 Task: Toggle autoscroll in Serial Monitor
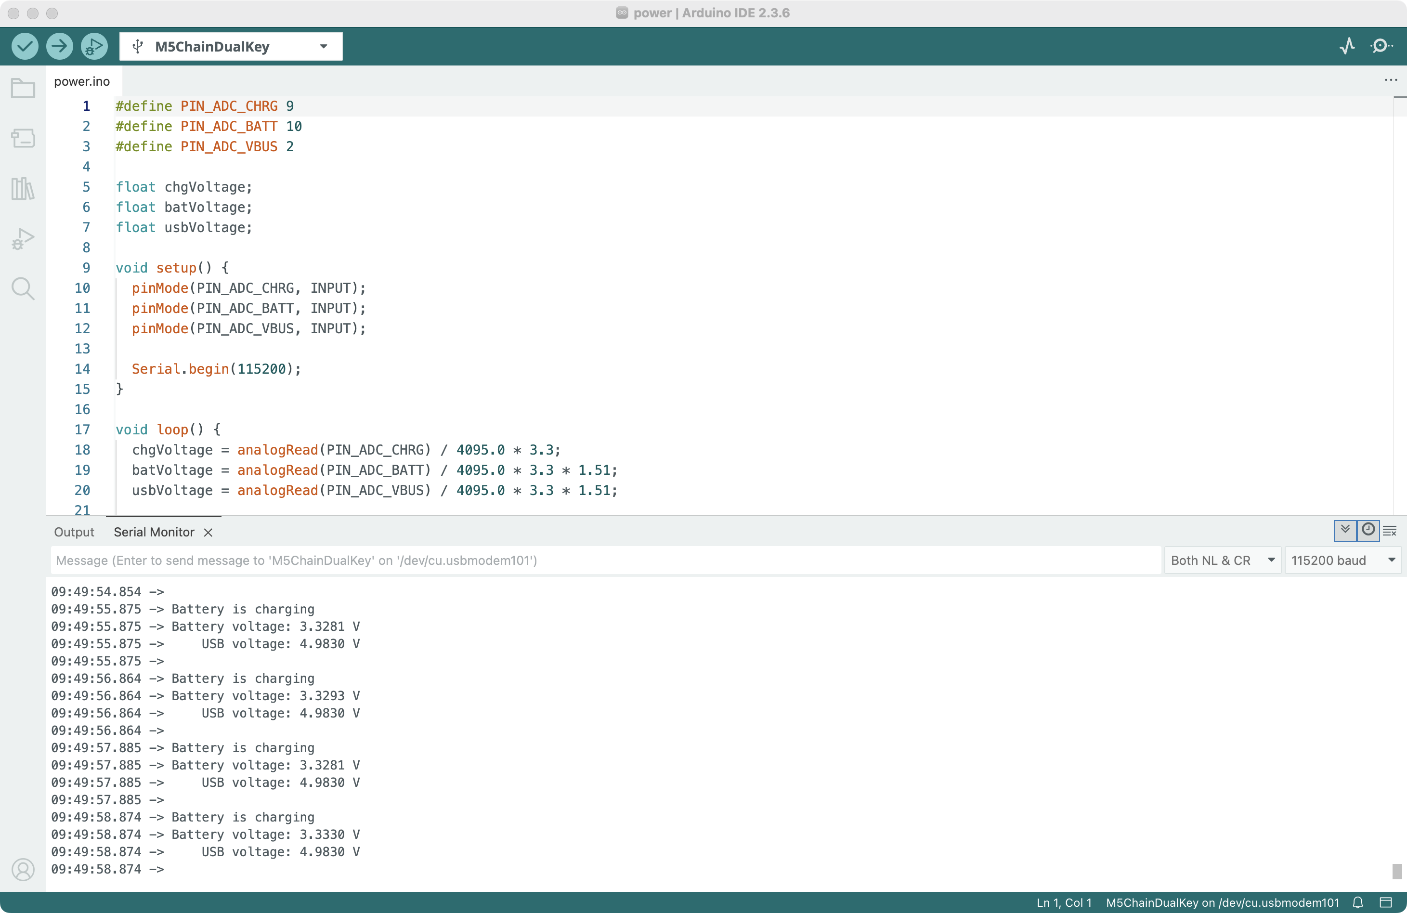click(x=1345, y=530)
